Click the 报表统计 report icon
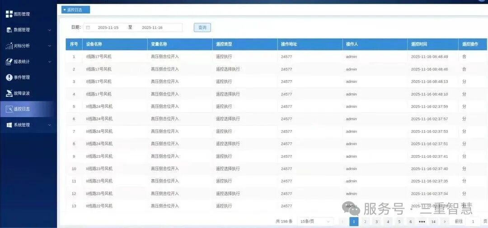The width and height of the screenshot is (488, 228). (x=9, y=62)
